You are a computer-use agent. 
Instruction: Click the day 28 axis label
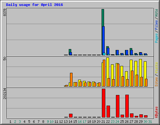point(136,122)
